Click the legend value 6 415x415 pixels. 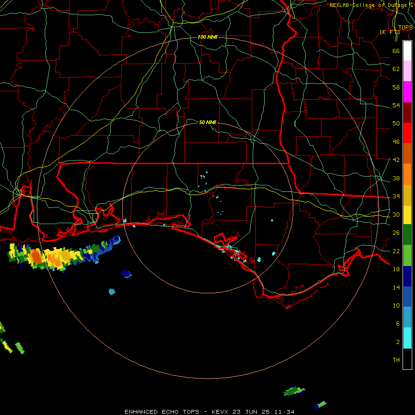[x=398, y=323]
